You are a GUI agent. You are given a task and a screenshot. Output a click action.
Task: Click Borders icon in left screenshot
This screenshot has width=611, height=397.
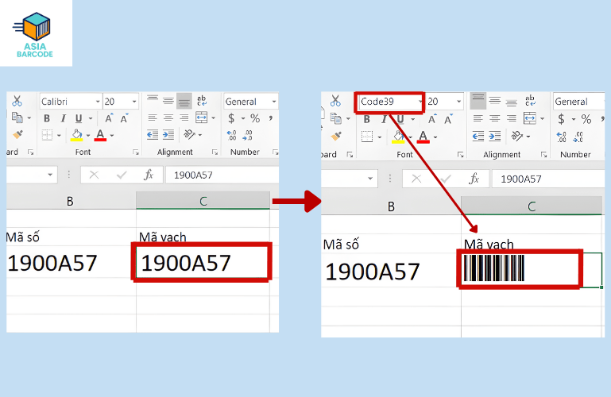coord(47,135)
